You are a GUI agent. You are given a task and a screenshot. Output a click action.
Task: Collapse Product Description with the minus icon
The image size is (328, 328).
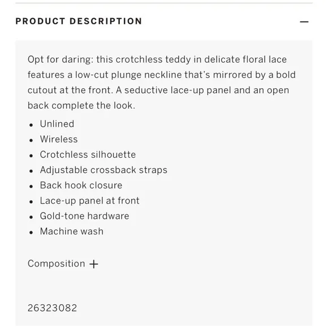[x=304, y=21]
